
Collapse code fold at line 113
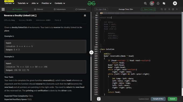(x=98, y=76)
